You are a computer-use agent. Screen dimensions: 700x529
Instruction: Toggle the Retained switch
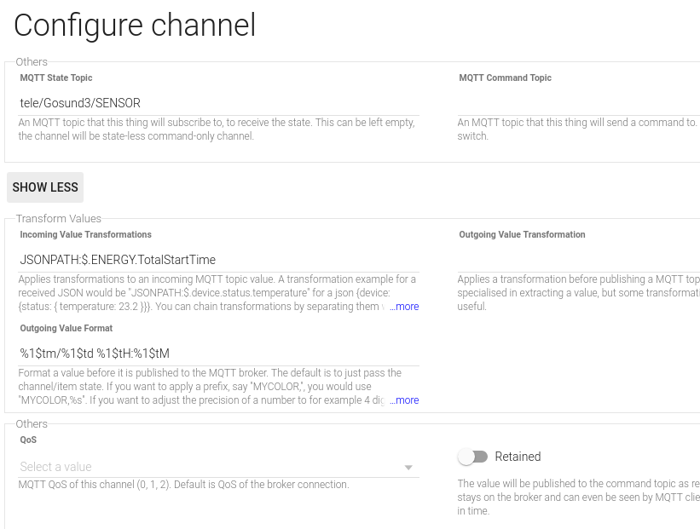472,457
